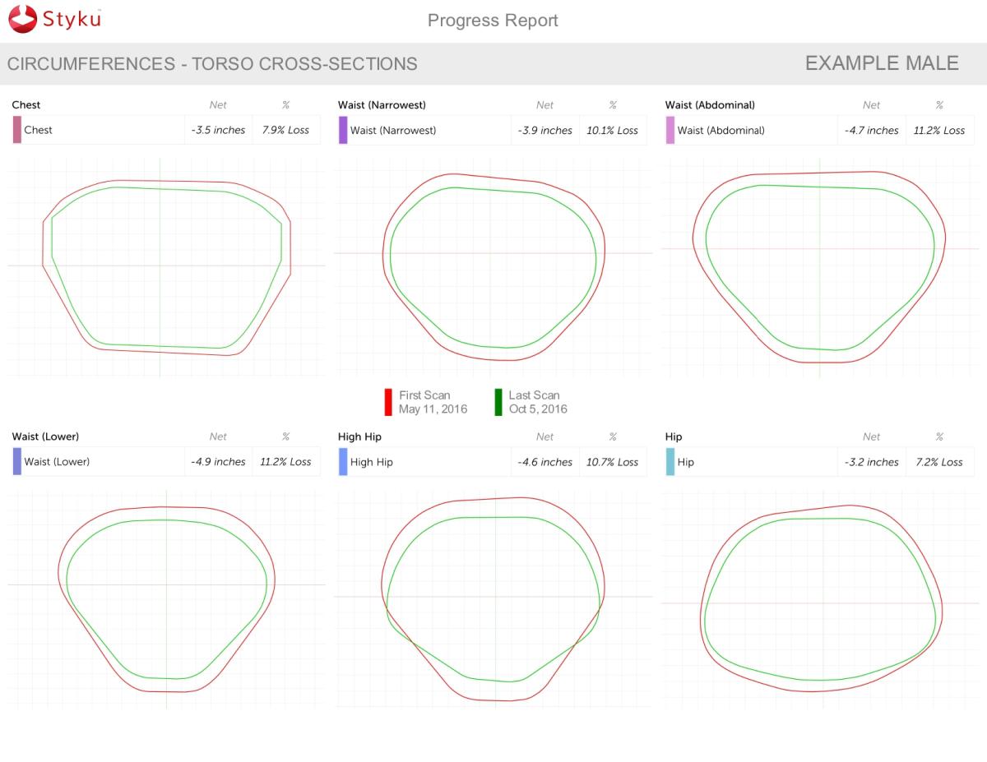This screenshot has width=987, height=762.
Task: Click the Chest color swatch
Action: [x=16, y=130]
